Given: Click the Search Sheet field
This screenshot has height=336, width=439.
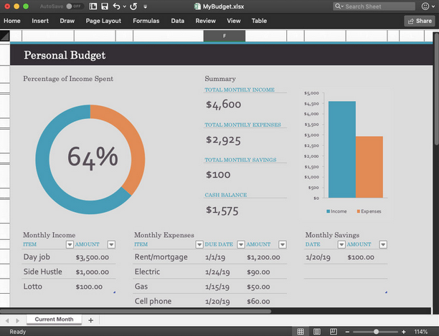Looking at the screenshot, I should (x=374, y=6).
